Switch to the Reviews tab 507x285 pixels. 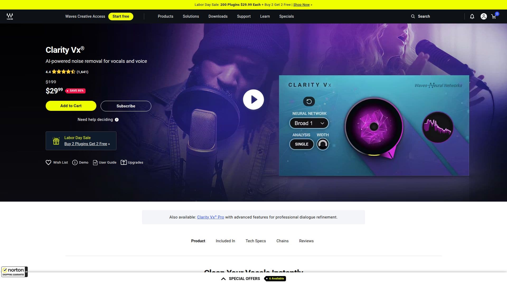point(306,241)
